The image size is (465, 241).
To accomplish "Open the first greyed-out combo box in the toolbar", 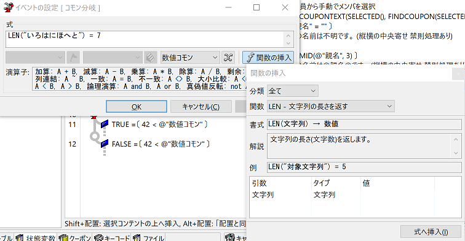I will click(35, 58).
